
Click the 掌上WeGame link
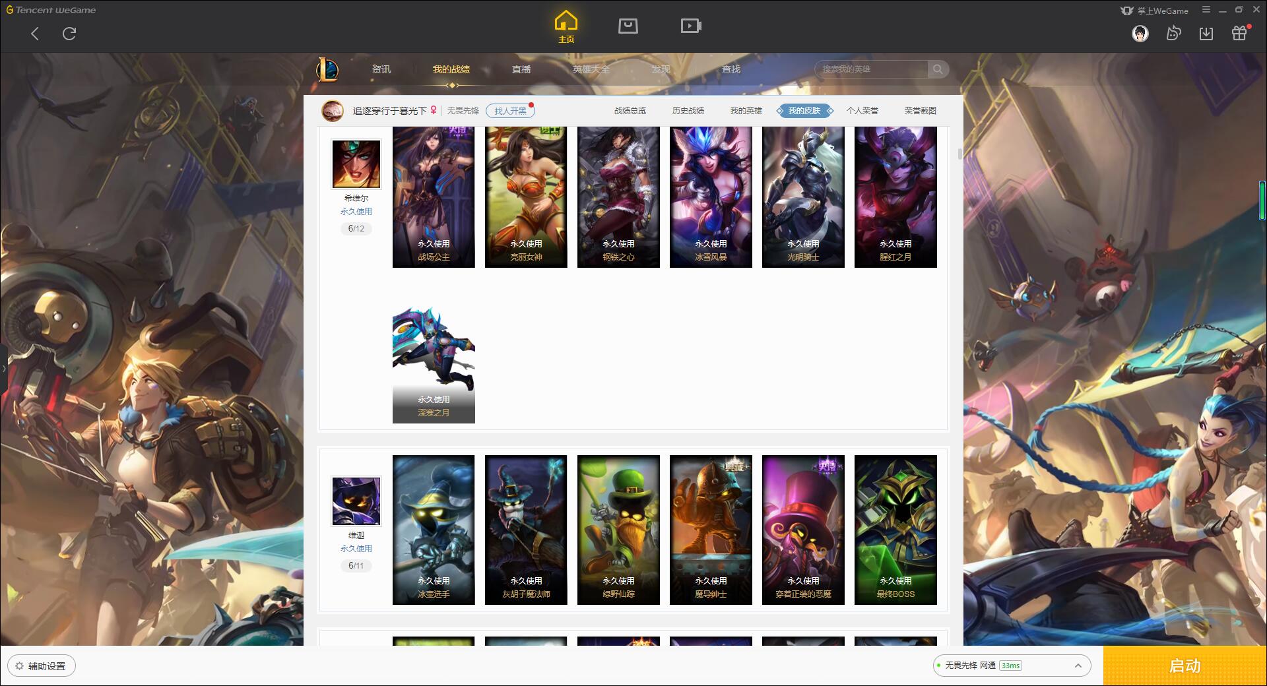point(1155,11)
